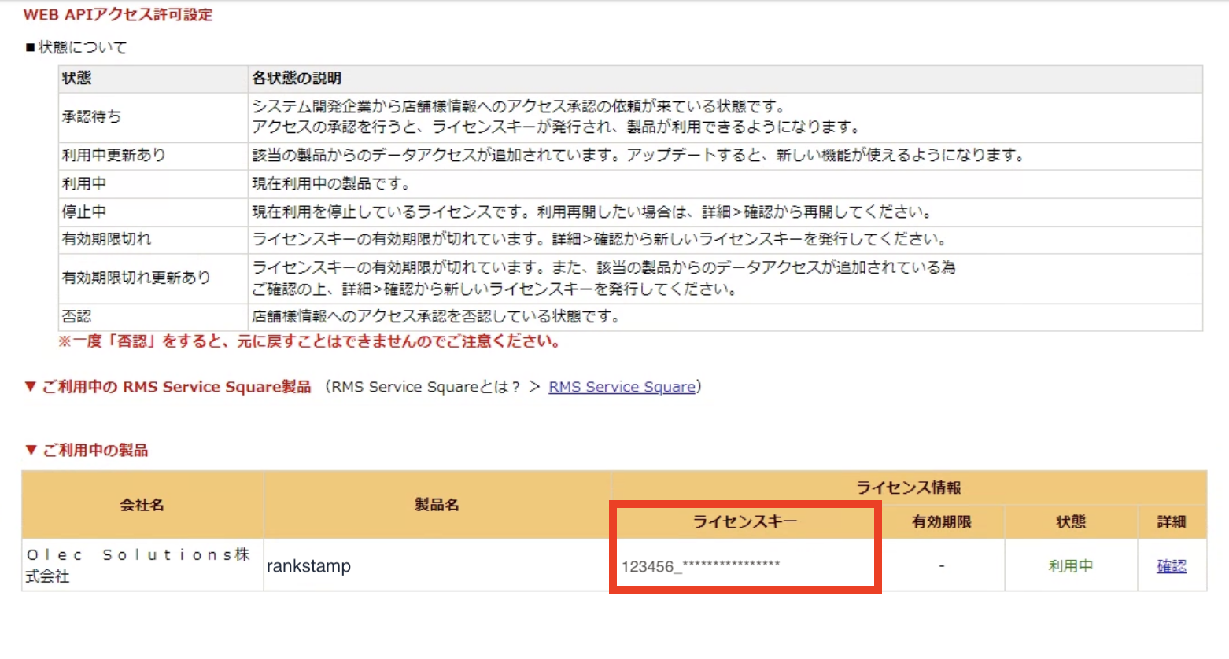Screen dimensions: 1229x659
Task: Click the 状態 column header in product table
Action: [1071, 522]
